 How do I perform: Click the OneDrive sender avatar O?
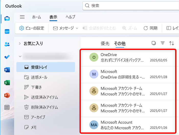(x=94, y=57)
